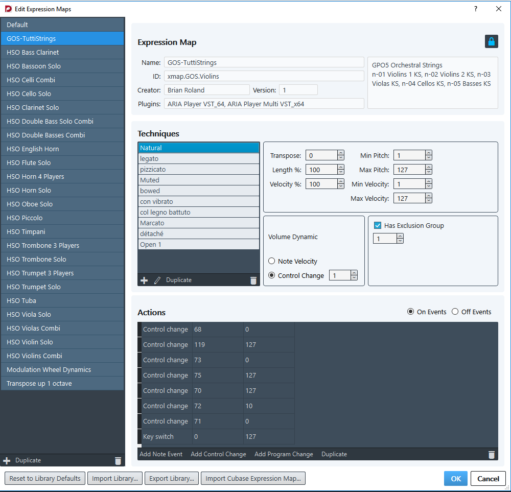Select Control change 119 action row
This screenshot has height=492, width=511.
coord(216,345)
